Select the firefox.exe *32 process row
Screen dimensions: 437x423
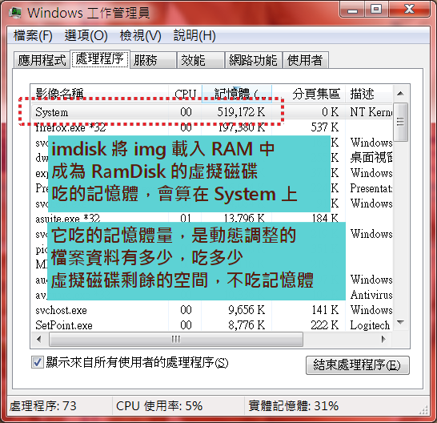[212, 127]
